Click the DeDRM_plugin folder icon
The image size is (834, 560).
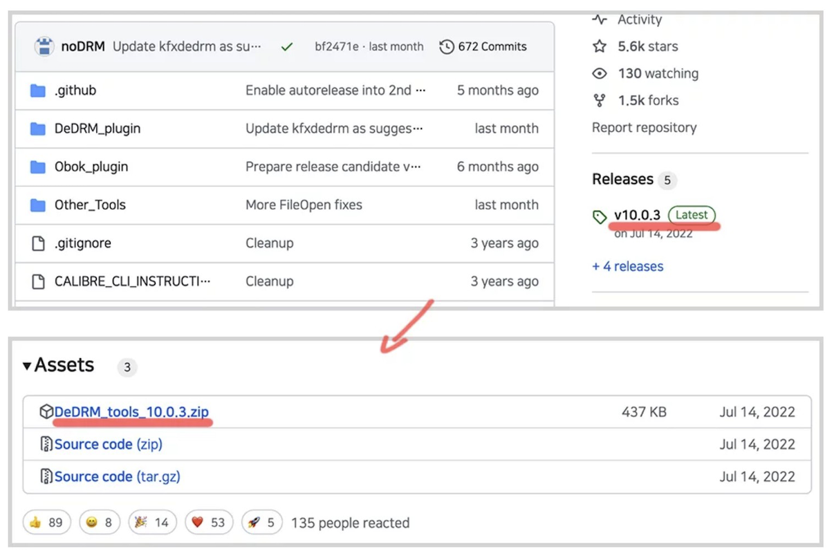click(38, 129)
